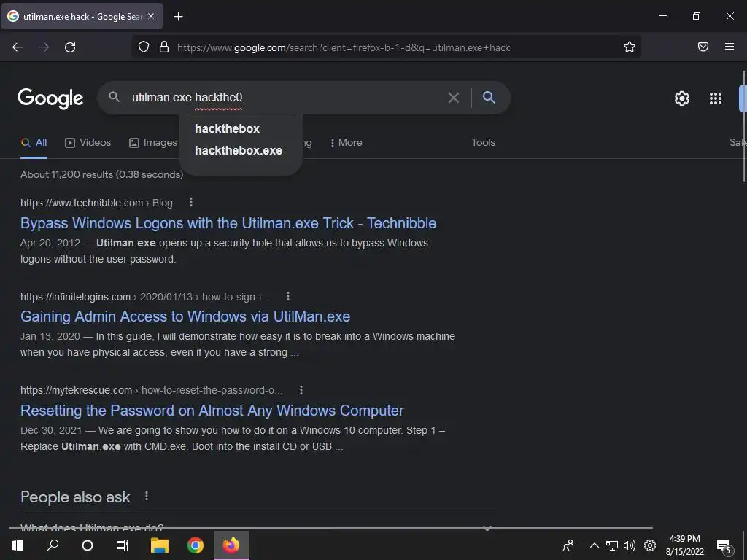Clear the Google search box text
Viewport: 747px width, 560px height.
pyautogui.click(x=454, y=98)
